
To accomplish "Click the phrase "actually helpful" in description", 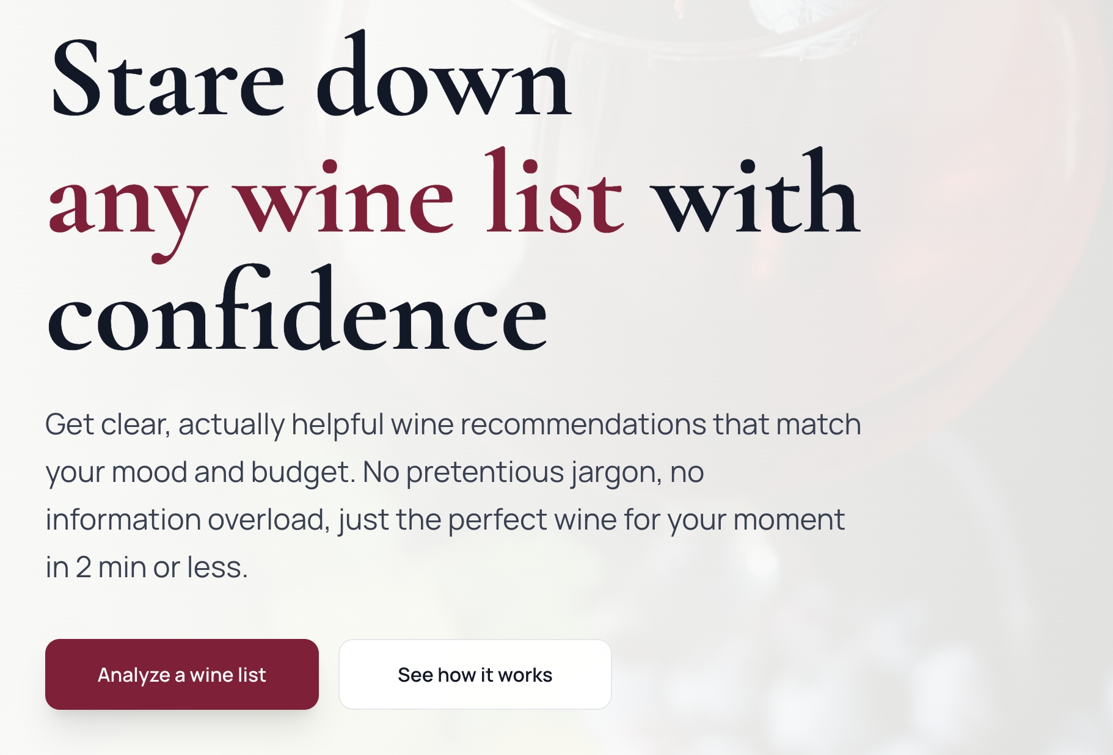I will click(281, 425).
